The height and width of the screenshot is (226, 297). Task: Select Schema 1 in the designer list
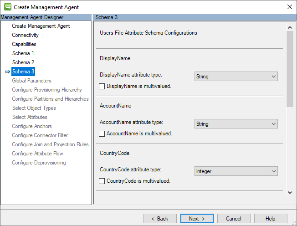click(23, 53)
